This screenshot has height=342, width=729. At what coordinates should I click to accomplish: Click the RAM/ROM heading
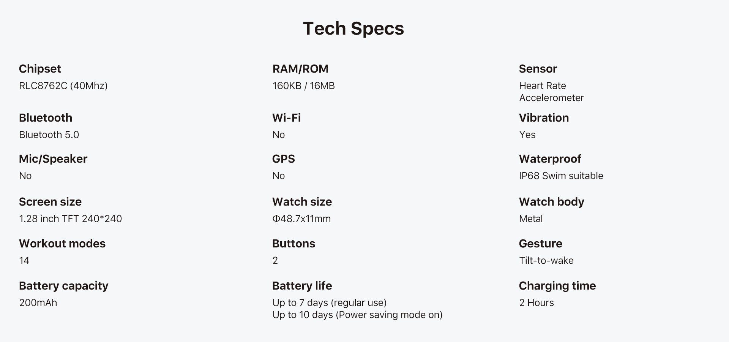coord(300,69)
